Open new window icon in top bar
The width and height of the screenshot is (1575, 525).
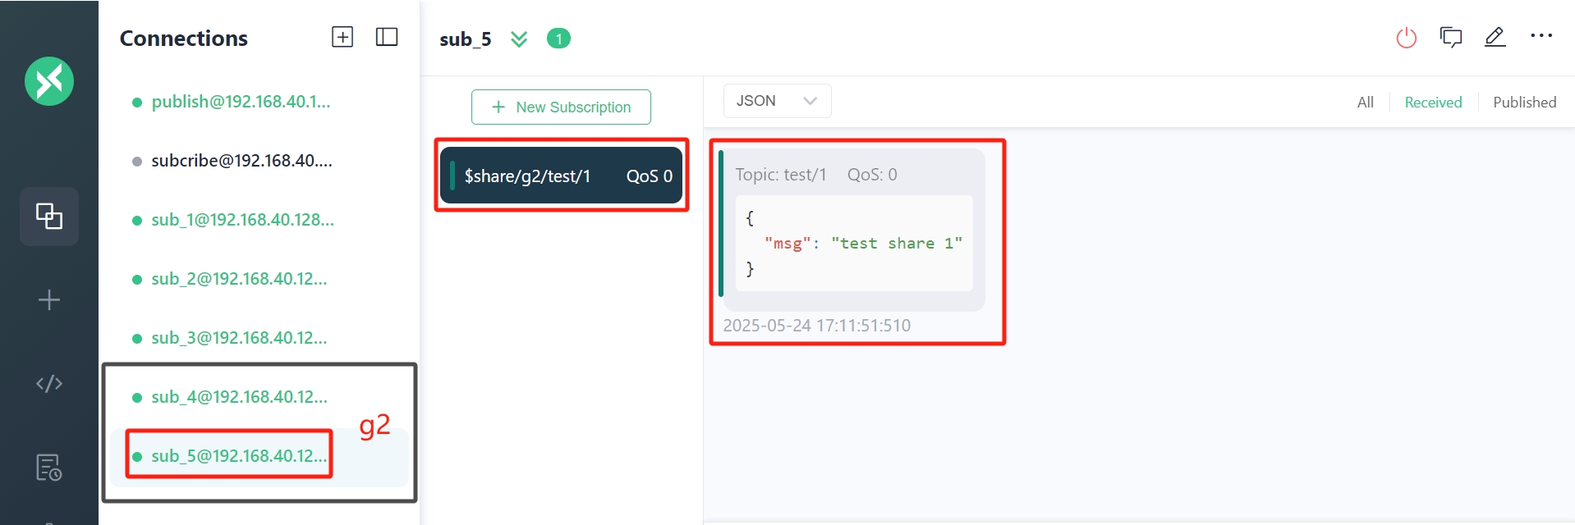(1451, 38)
